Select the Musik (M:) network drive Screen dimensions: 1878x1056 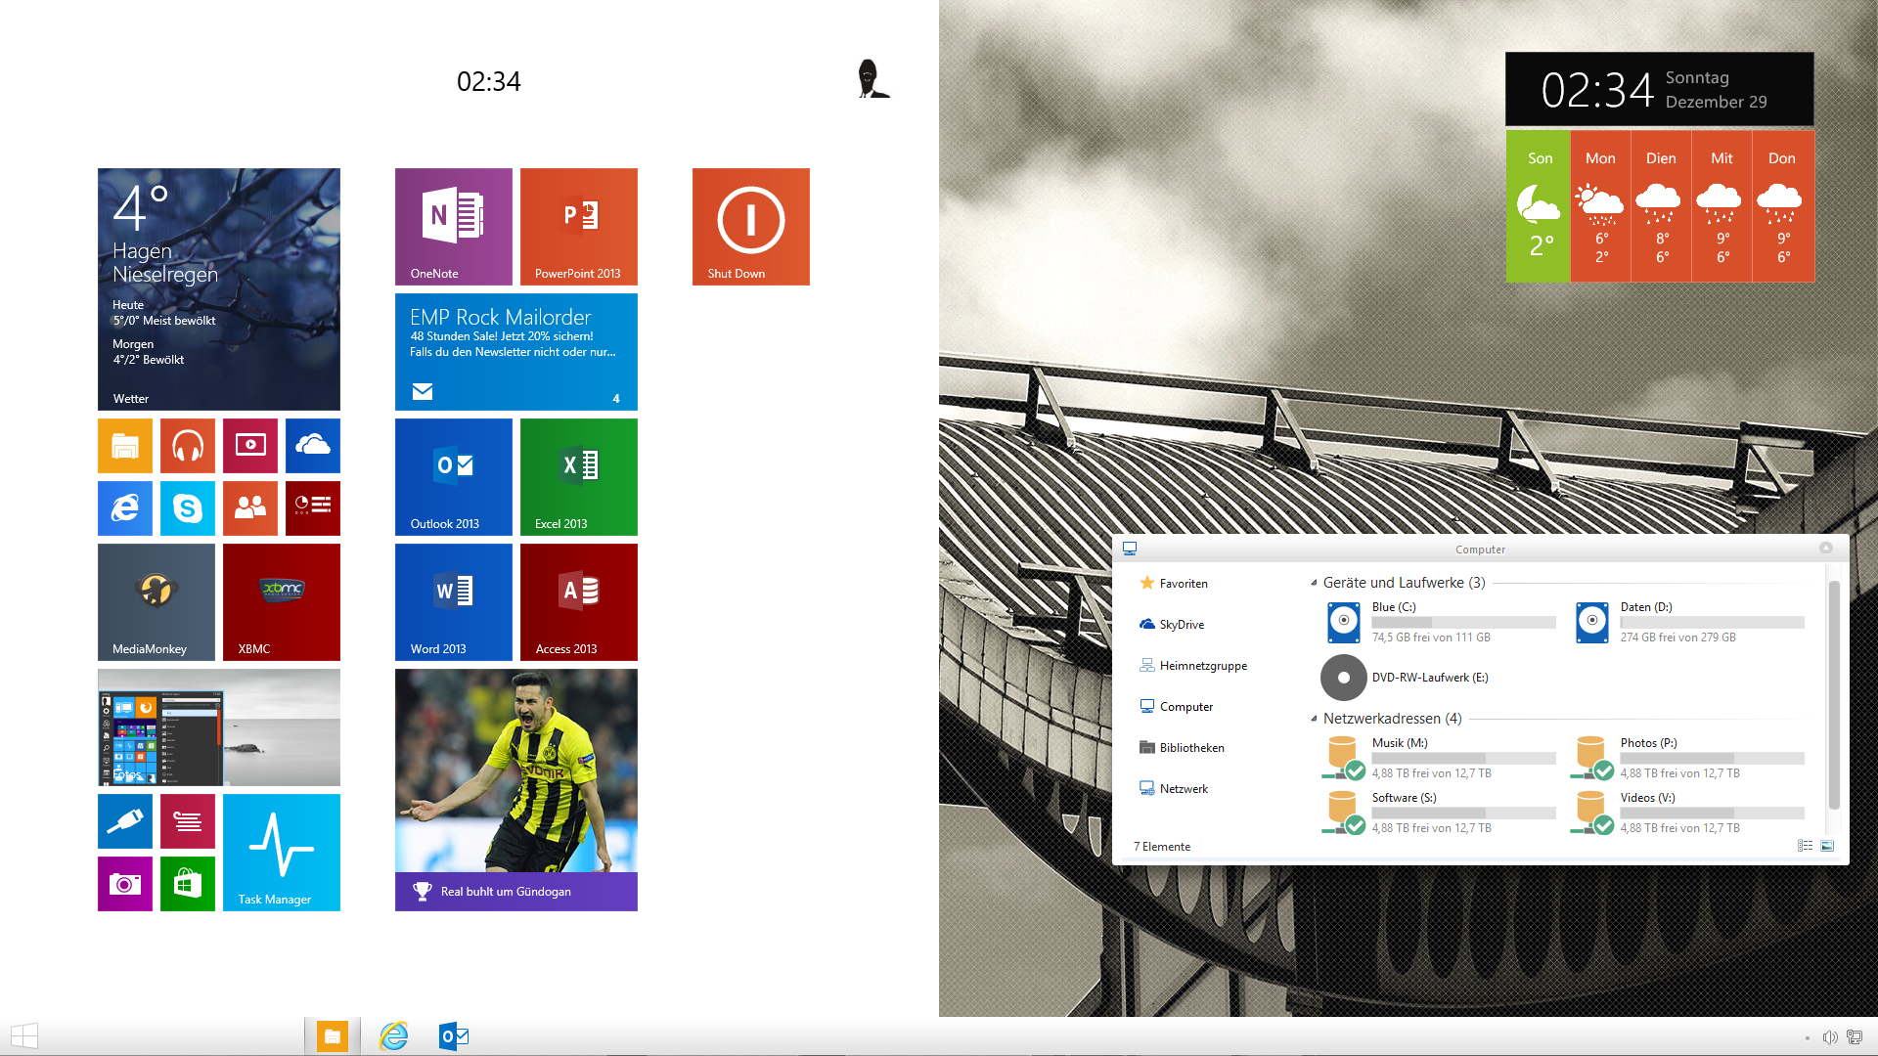(1438, 758)
